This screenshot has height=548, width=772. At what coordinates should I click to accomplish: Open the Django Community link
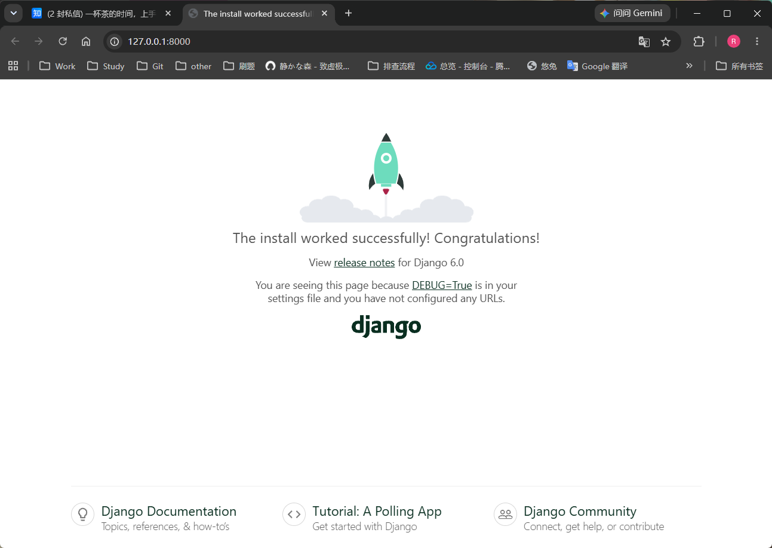(x=580, y=512)
